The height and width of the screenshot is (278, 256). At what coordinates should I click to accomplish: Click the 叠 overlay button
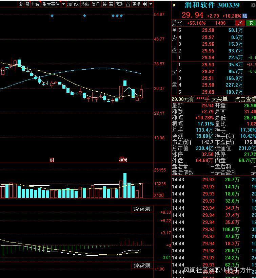(105, 4)
